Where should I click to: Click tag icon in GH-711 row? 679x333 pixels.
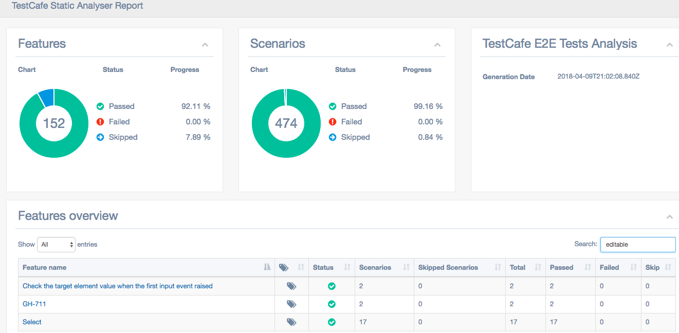coord(291,304)
